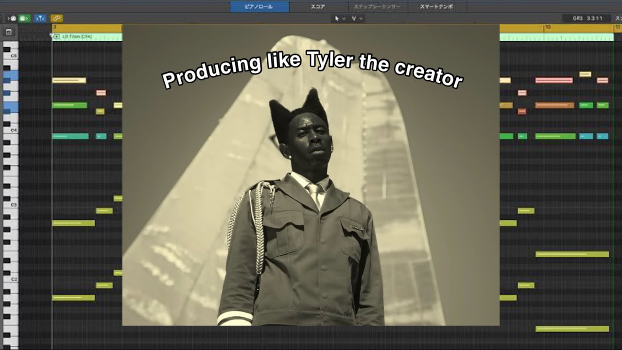Select the ステップシーケンサー tab
The height and width of the screenshot is (350, 622).
pos(377,7)
